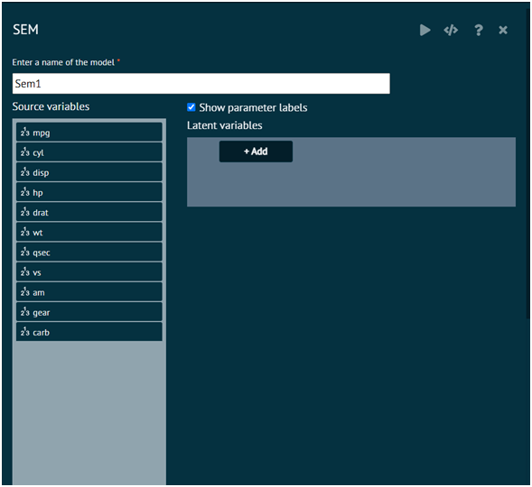Add a new latent variable
This screenshot has width=532, height=487.
tap(256, 152)
